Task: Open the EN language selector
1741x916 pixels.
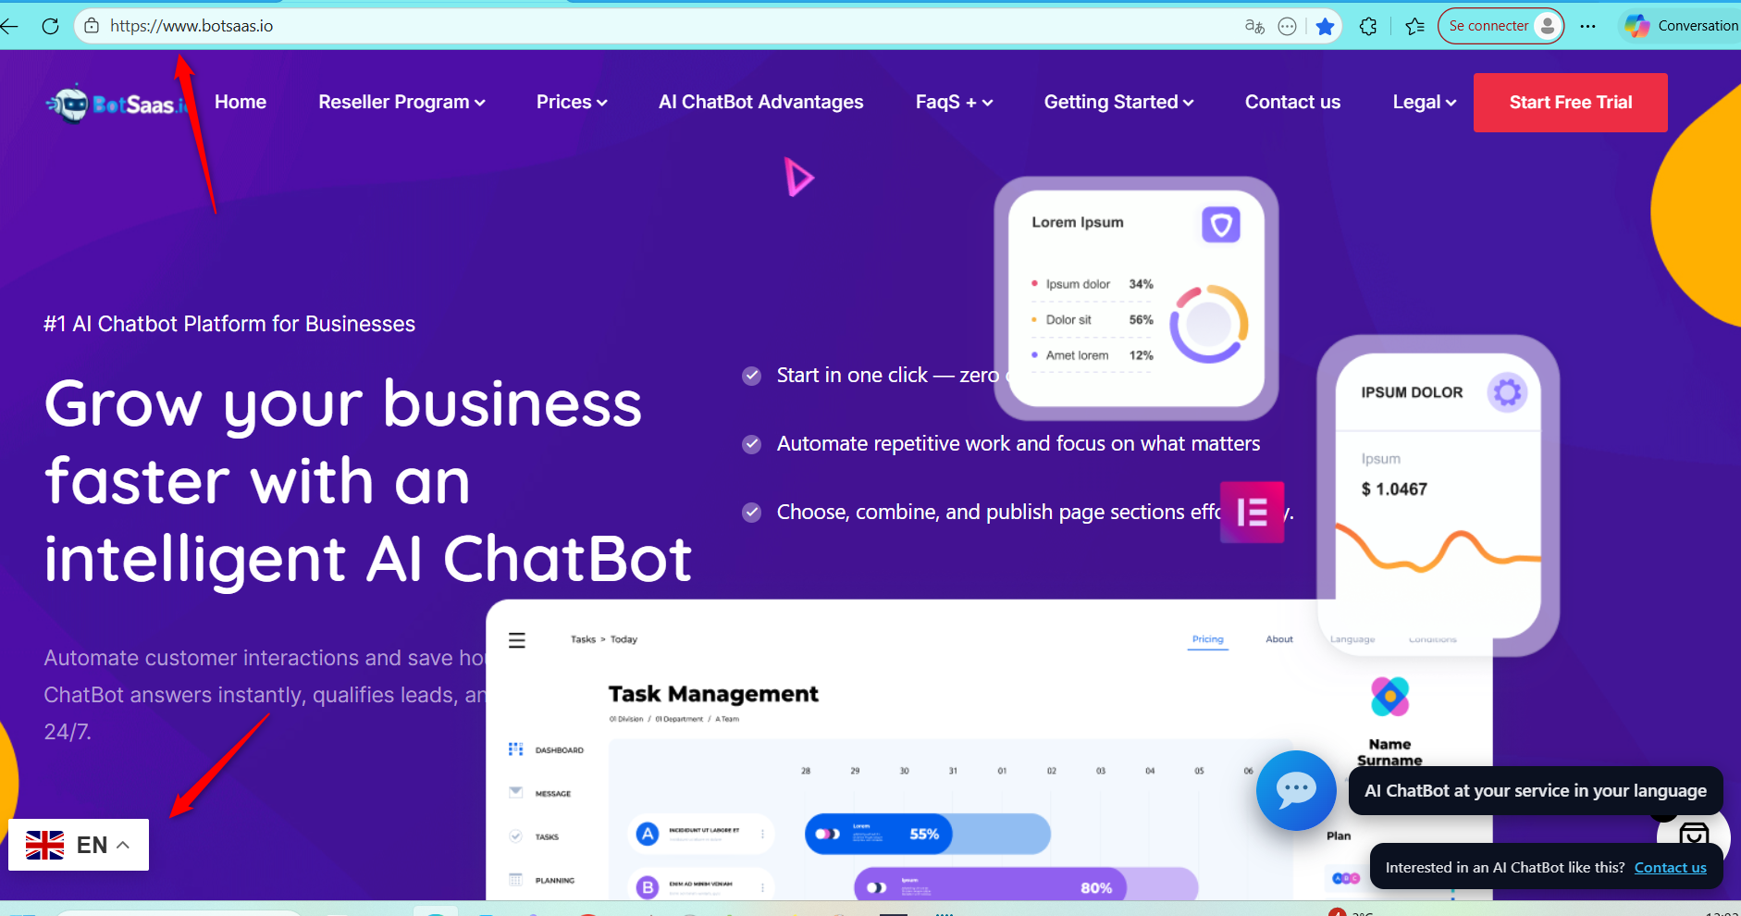Action: click(79, 845)
